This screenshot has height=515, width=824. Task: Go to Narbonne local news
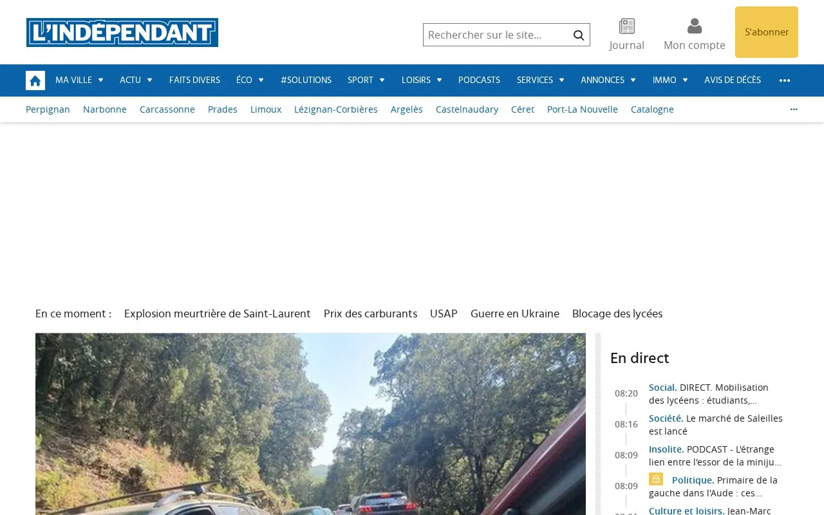point(105,109)
